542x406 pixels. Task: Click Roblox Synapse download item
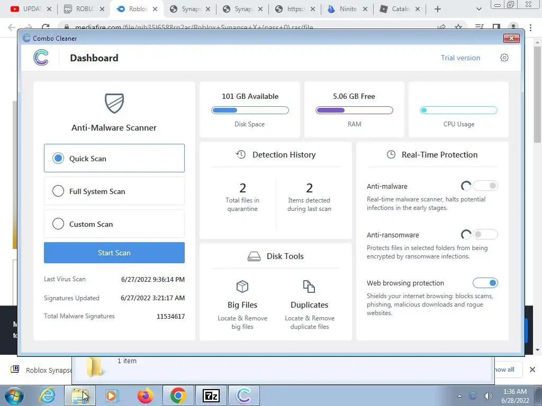pyautogui.click(x=41, y=370)
